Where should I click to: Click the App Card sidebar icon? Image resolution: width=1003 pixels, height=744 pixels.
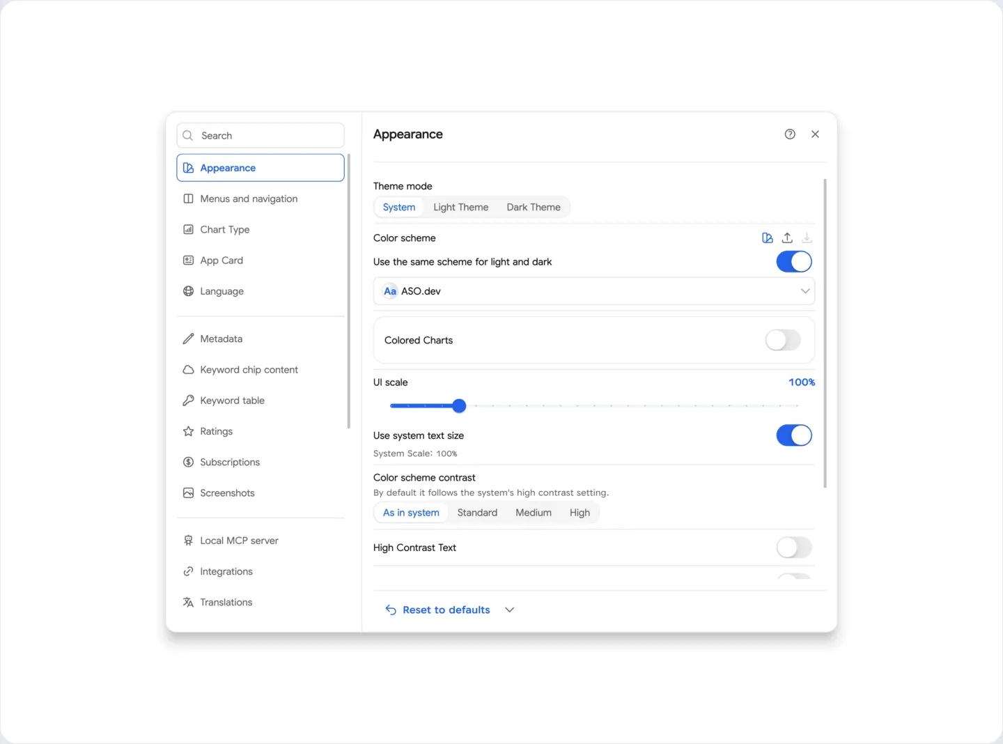point(188,261)
